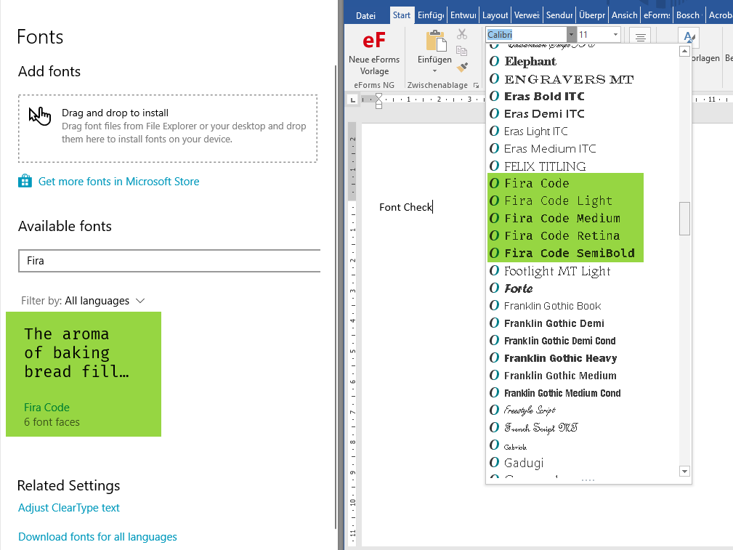Click the Fira search field under Available fonts

(x=169, y=260)
